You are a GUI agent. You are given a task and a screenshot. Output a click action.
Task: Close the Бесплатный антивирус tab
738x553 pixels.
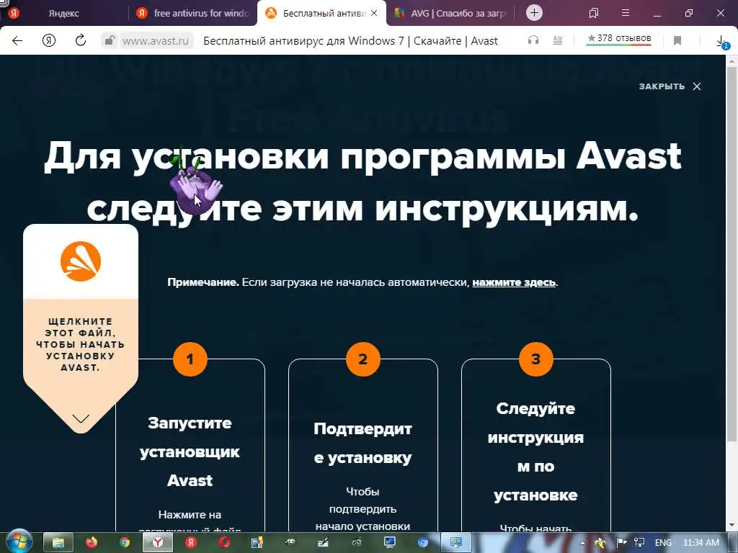point(374,13)
